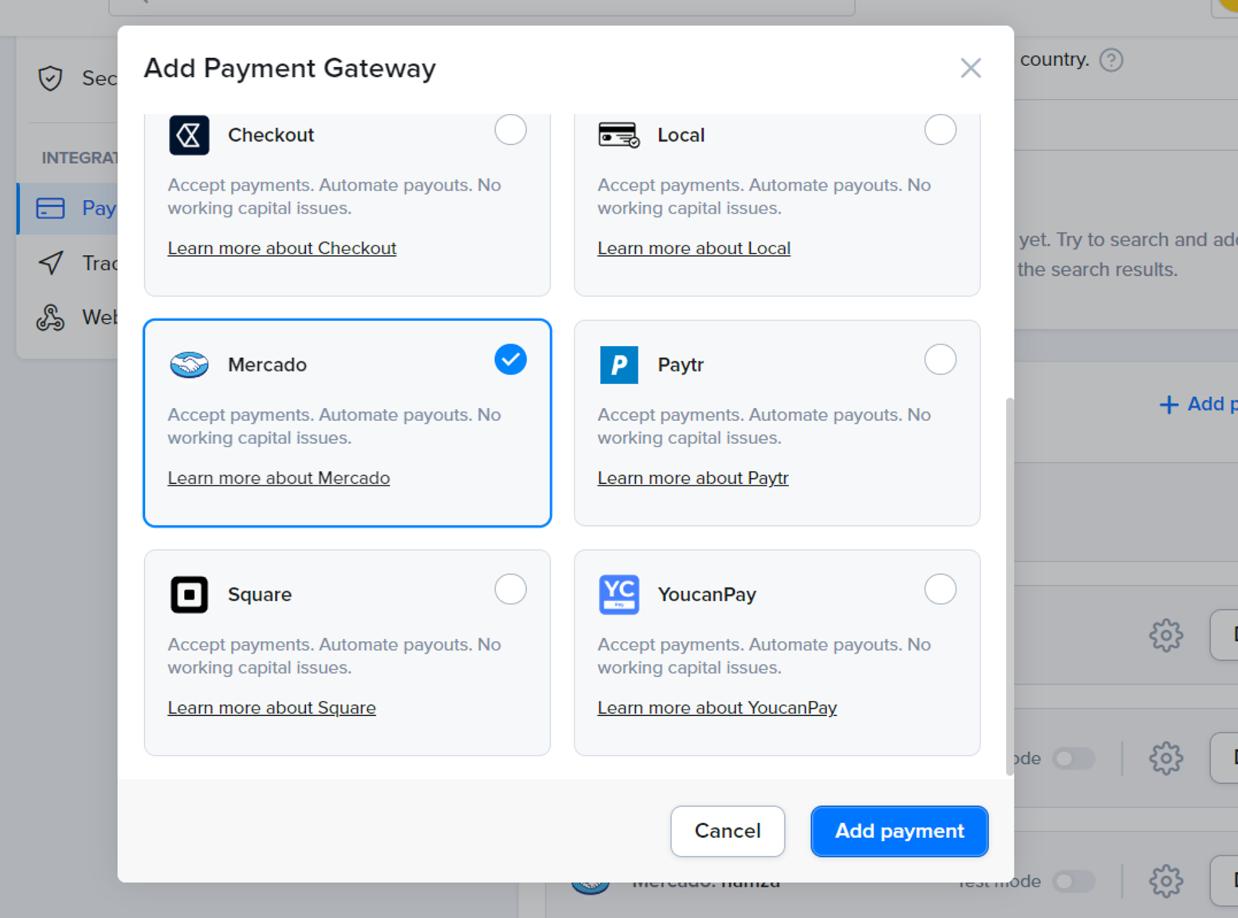
Task: Select the YoucanPay radio button
Action: pyautogui.click(x=940, y=589)
